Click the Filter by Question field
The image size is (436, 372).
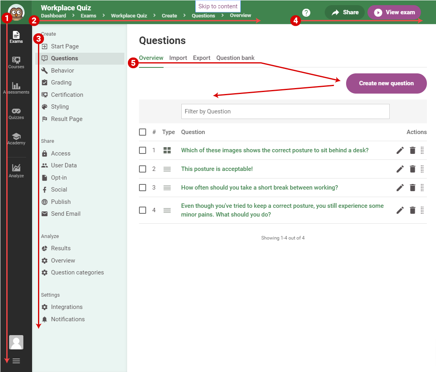(285, 111)
